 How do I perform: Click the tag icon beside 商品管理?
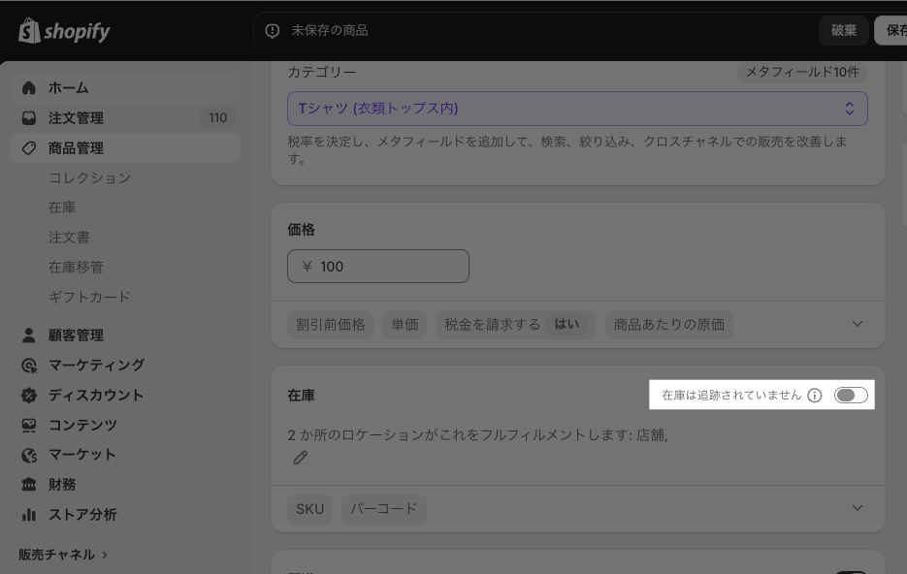click(29, 148)
